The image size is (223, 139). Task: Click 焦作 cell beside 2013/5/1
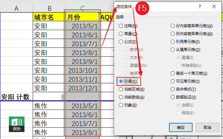click(x=49, y=105)
